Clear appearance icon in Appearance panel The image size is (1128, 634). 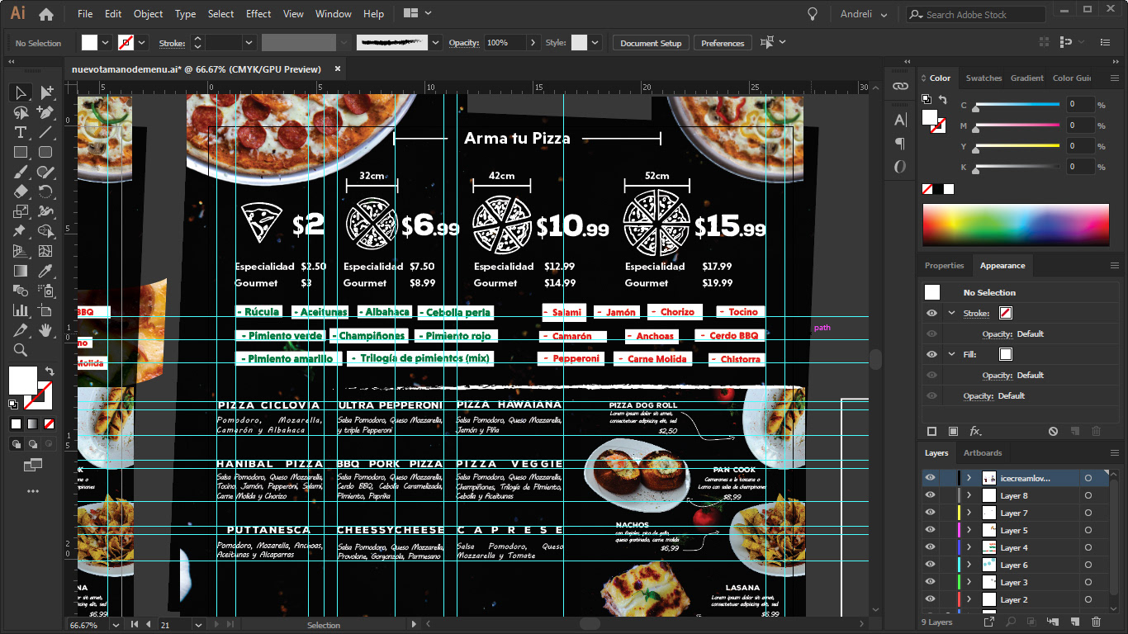(x=1053, y=431)
